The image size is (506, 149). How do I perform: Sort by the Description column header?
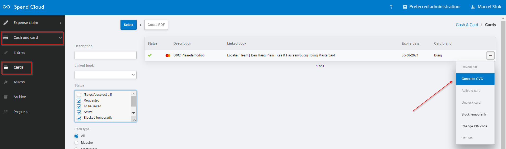pos(182,44)
